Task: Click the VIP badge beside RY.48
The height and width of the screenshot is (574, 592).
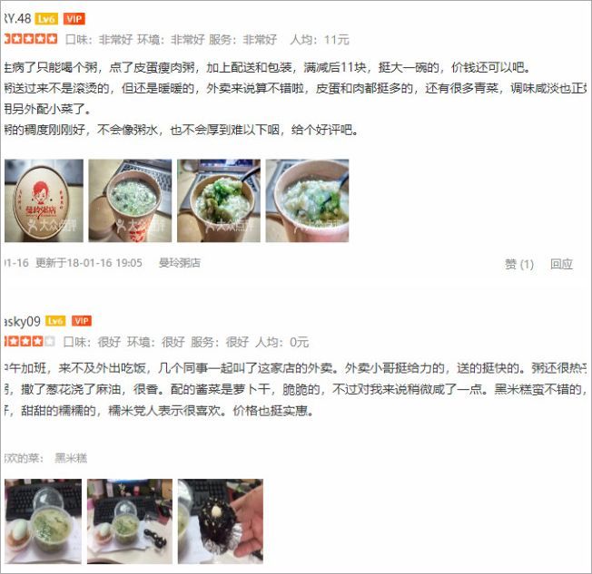Action: pos(74,18)
